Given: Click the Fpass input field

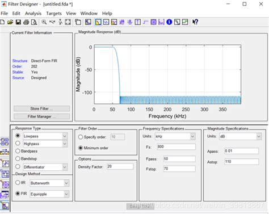Looking at the screenshot, I should (179, 158).
